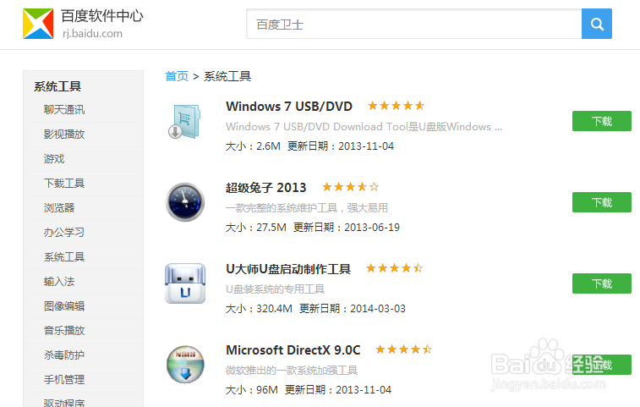Click description 一款完整的系统维护工具，强大易用

[x=307, y=207]
